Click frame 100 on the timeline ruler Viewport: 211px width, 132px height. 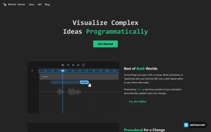coord(107,71)
